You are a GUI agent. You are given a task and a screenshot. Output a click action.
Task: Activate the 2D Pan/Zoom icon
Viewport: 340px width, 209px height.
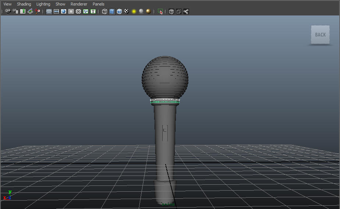[38, 11]
